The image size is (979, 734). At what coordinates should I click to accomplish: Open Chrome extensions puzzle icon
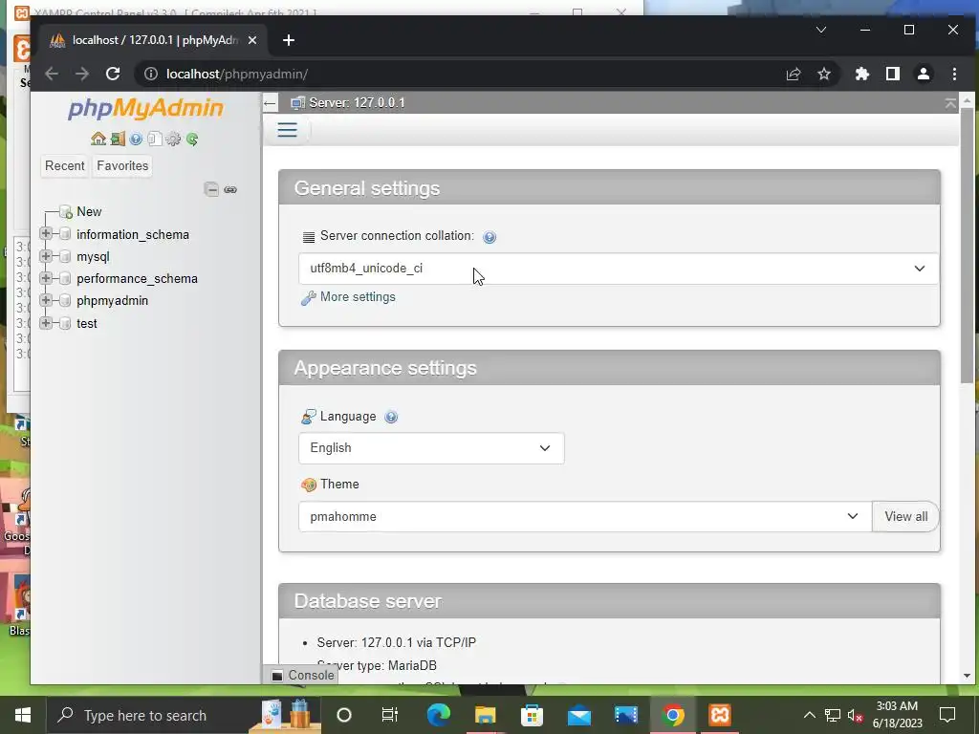click(862, 74)
